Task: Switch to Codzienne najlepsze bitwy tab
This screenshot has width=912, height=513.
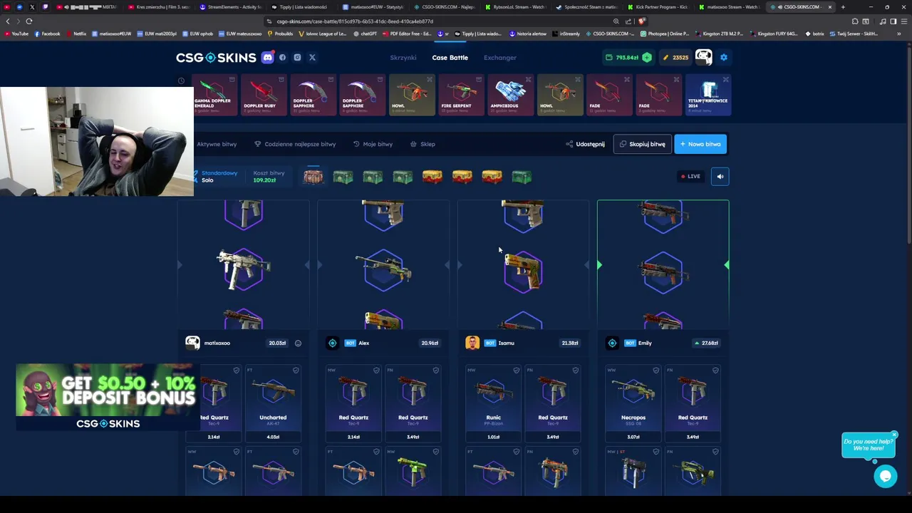Action: (295, 144)
